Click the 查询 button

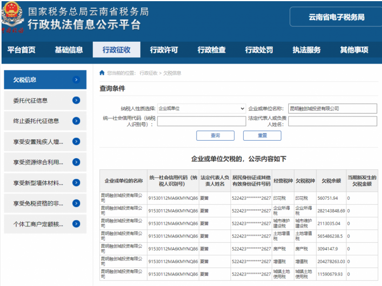pyautogui.click(x=216, y=136)
